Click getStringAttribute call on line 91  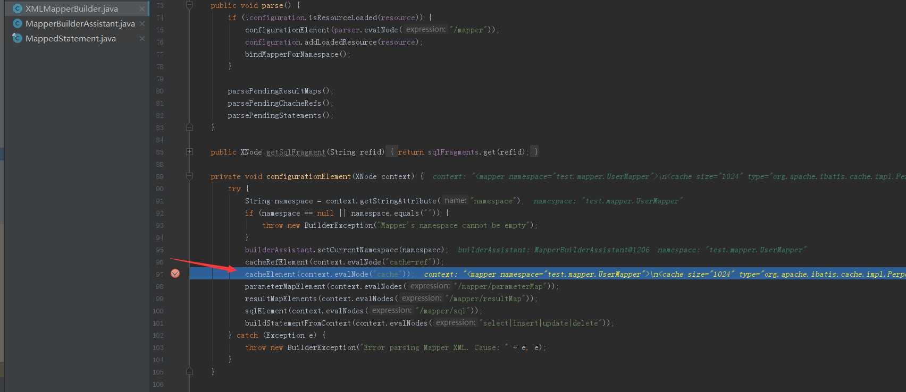(x=398, y=201)
